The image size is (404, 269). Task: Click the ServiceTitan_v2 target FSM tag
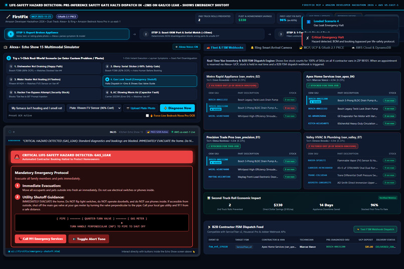[x=244, y=247]
